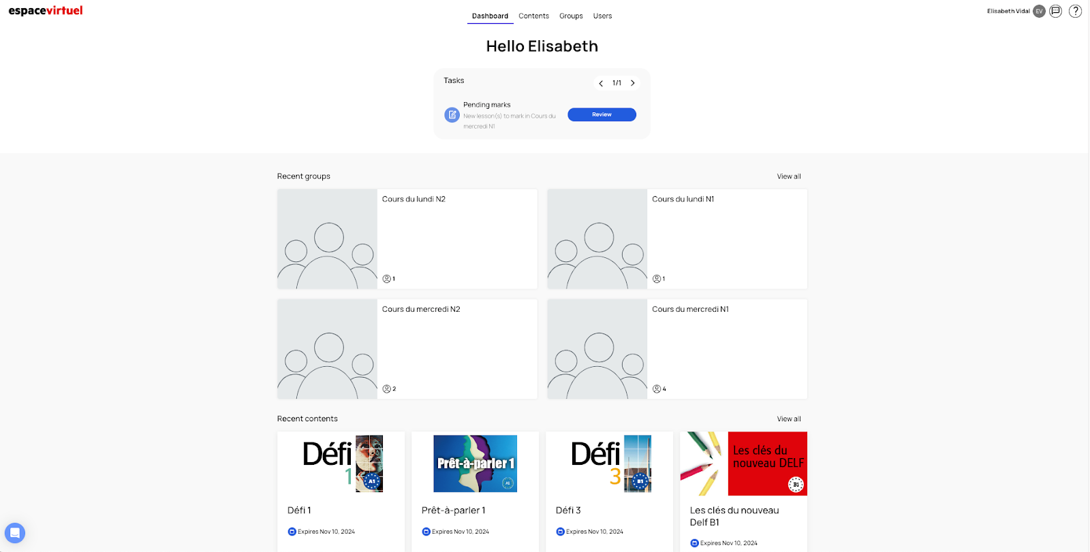The image size is (1090, 552).
Task: Open the Groups tab
Action: [571, 16]
